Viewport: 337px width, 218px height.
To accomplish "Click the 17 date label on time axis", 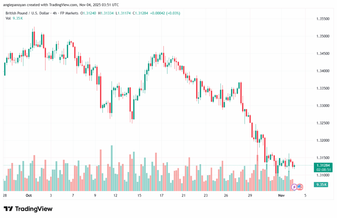I will point(162,195).
